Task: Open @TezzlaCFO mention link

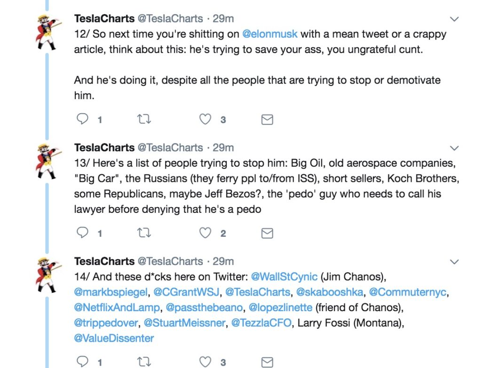Action: [261, 323]
